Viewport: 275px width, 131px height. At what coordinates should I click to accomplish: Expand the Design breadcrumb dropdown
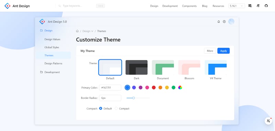coord(88,31)
